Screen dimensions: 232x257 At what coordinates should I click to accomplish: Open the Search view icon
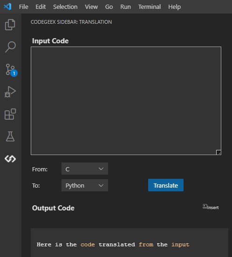pyautogui.click(x=10, y=47)
